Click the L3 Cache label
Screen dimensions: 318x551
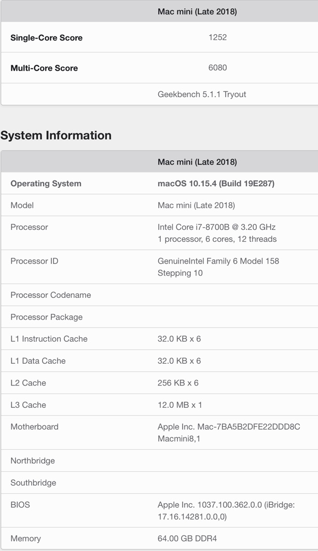coord(28,405)
